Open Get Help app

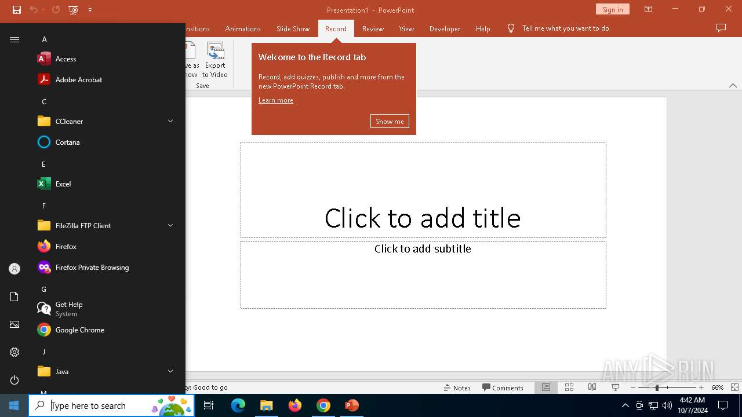[107, 309]
